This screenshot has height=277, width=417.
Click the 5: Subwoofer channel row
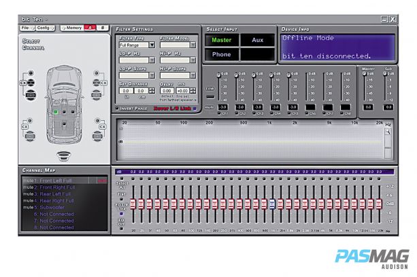coord(65,207)
